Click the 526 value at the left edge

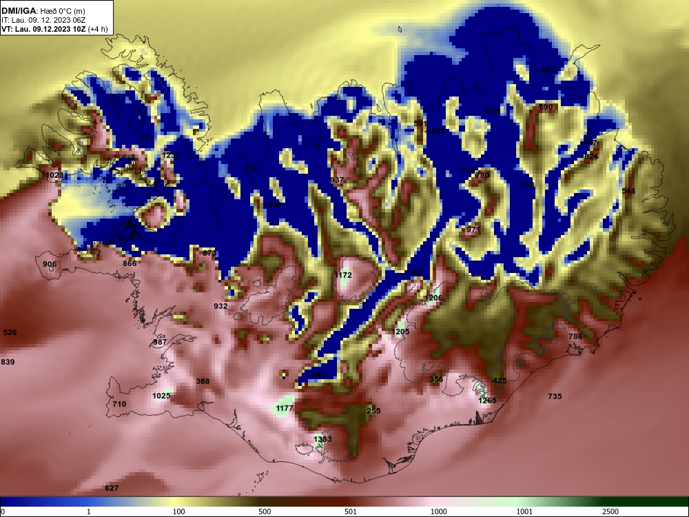10,332
